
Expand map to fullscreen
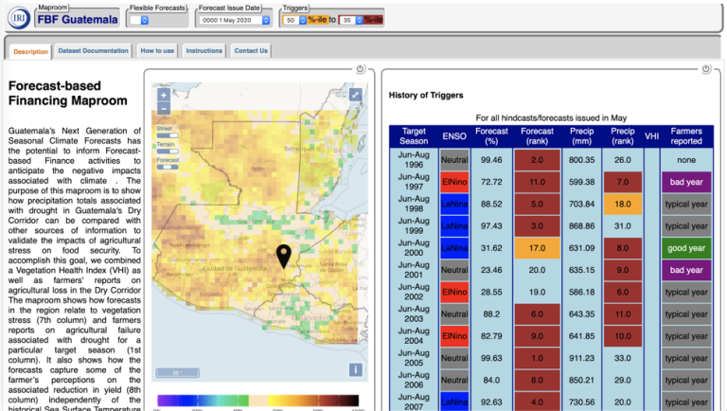pos(355,95)
